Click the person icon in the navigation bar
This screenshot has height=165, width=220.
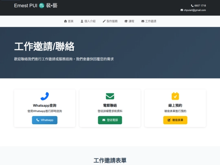[82, 21]
